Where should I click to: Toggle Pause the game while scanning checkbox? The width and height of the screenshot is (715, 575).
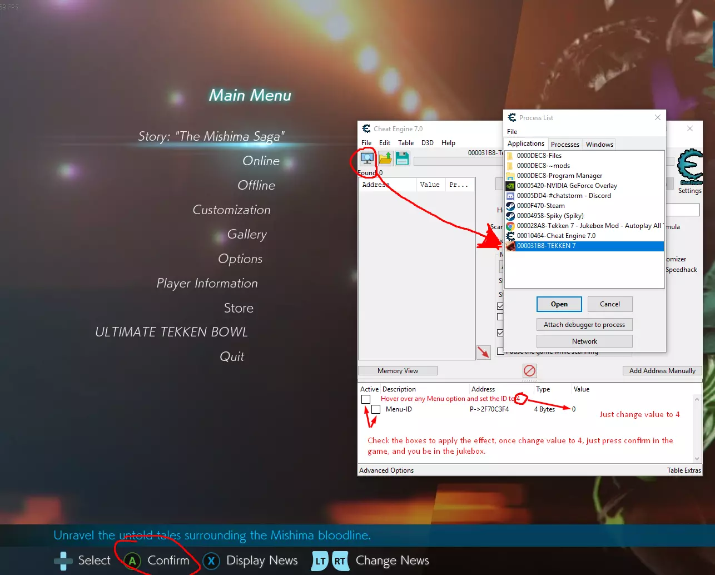click(x=500, y=351)
